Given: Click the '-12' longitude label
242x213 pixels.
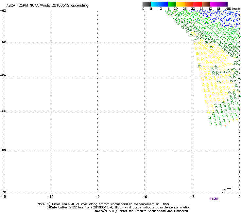Looking at the screenshot, I should (x=50, y=197).
